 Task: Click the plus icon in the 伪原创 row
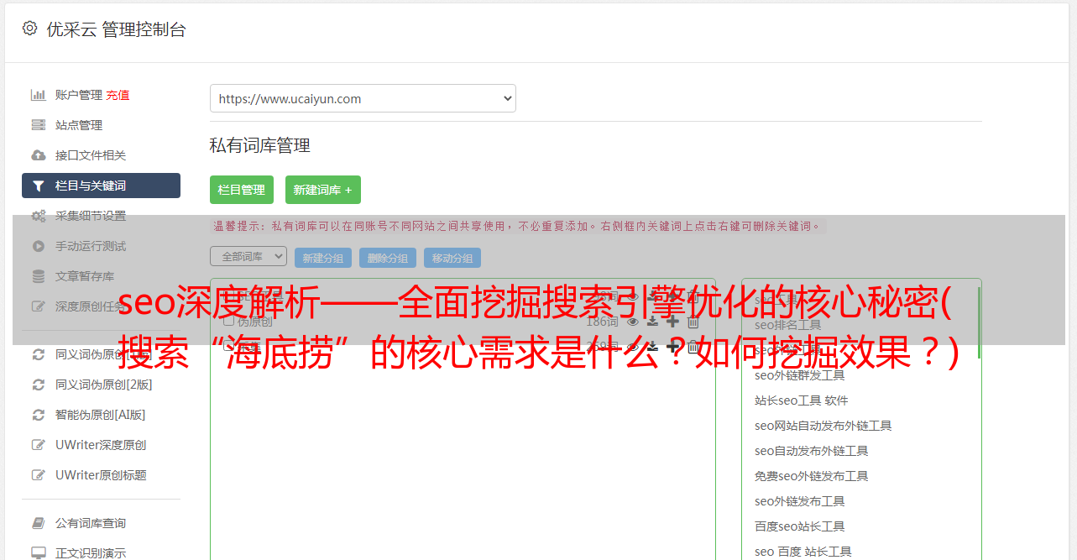[672, 322]
